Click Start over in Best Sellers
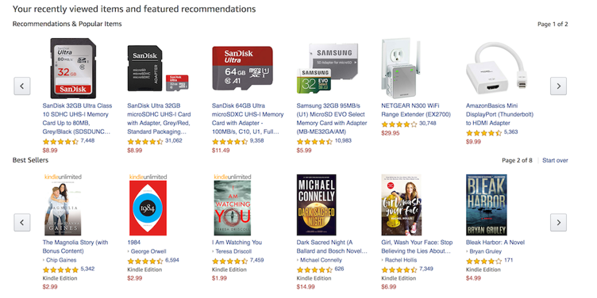Viewport: 597px width, 298px height. (555, 160)
